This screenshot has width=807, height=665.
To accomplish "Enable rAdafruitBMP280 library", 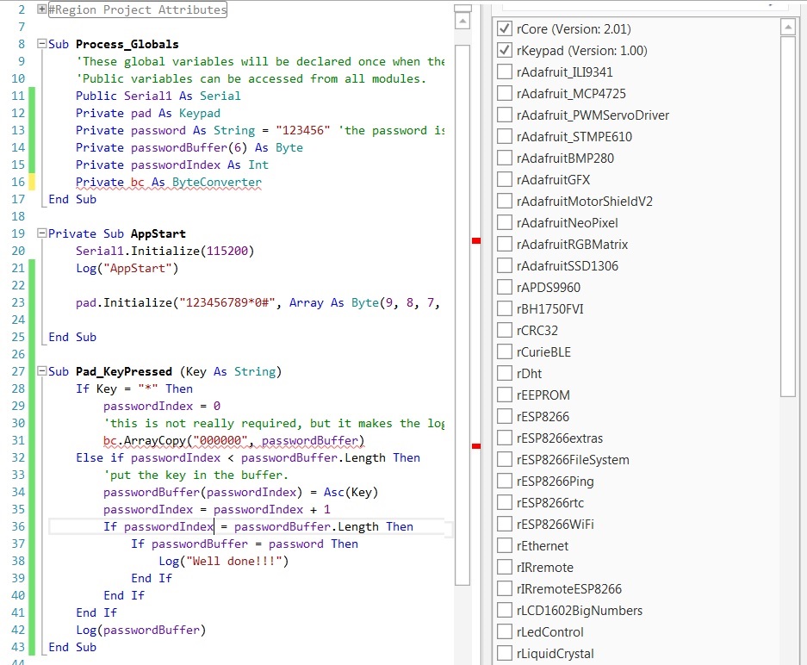I will pyautogui.click(x=505, y=158).
